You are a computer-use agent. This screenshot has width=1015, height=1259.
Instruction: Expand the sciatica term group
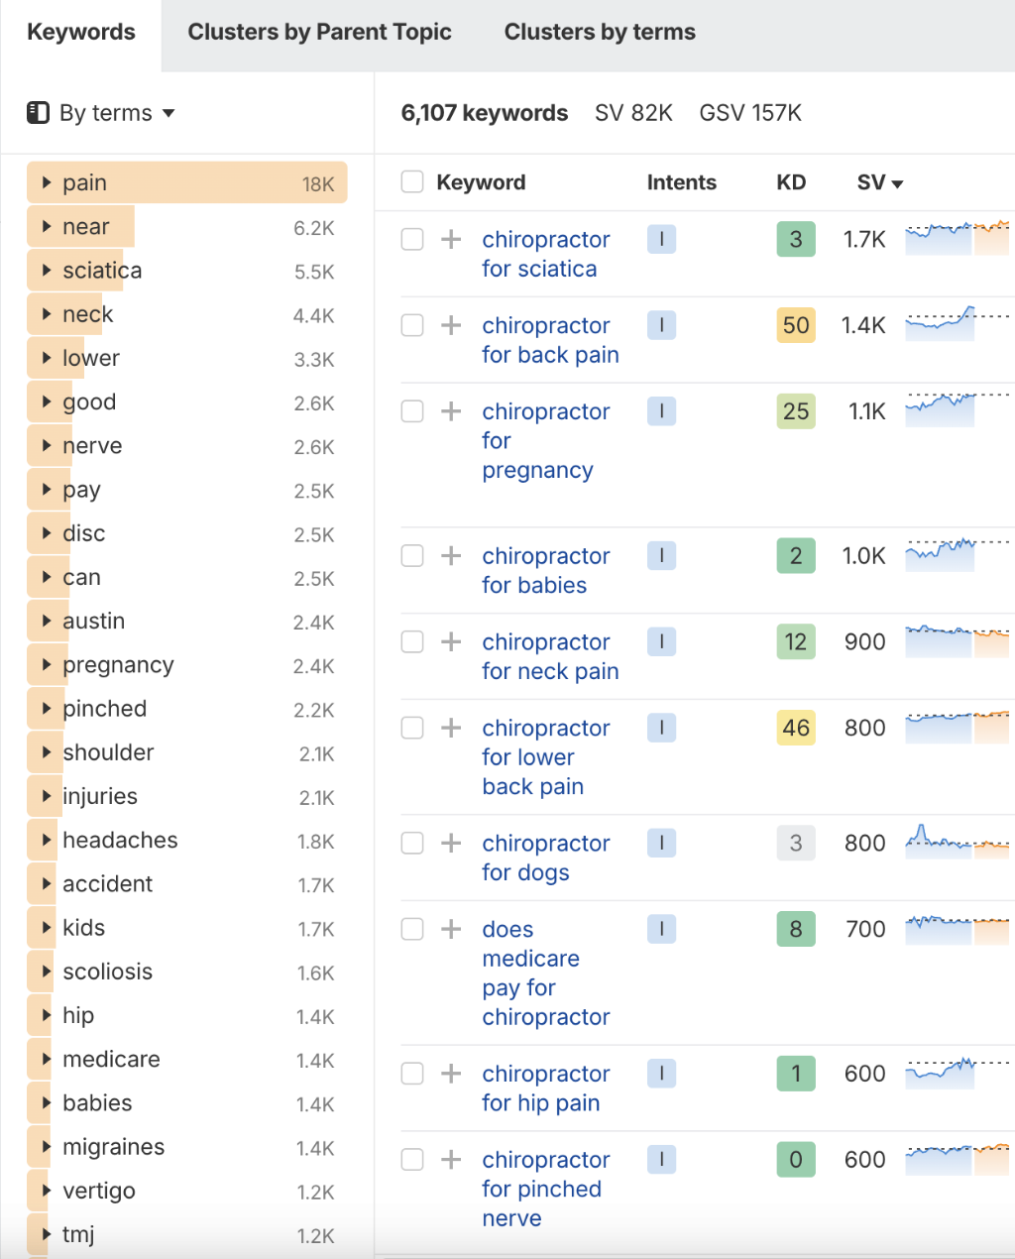47,271
